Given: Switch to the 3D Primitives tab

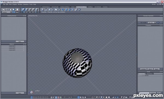Looking at the screenshot, I should [46, 7].
